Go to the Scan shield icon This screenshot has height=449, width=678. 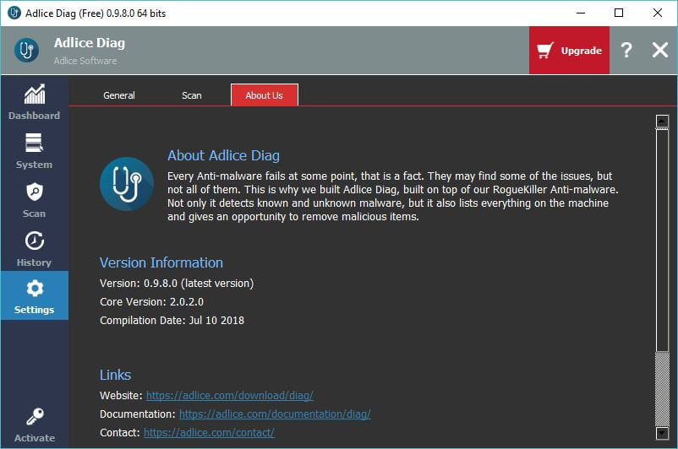tap(34, 192)
